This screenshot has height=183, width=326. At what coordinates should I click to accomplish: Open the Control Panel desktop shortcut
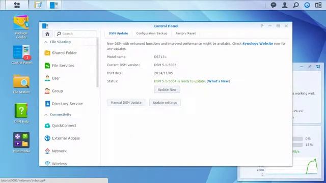pyautogui.click(x=21, y=55)
